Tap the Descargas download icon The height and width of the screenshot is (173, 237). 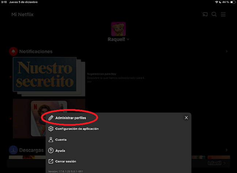pos(13,150)
